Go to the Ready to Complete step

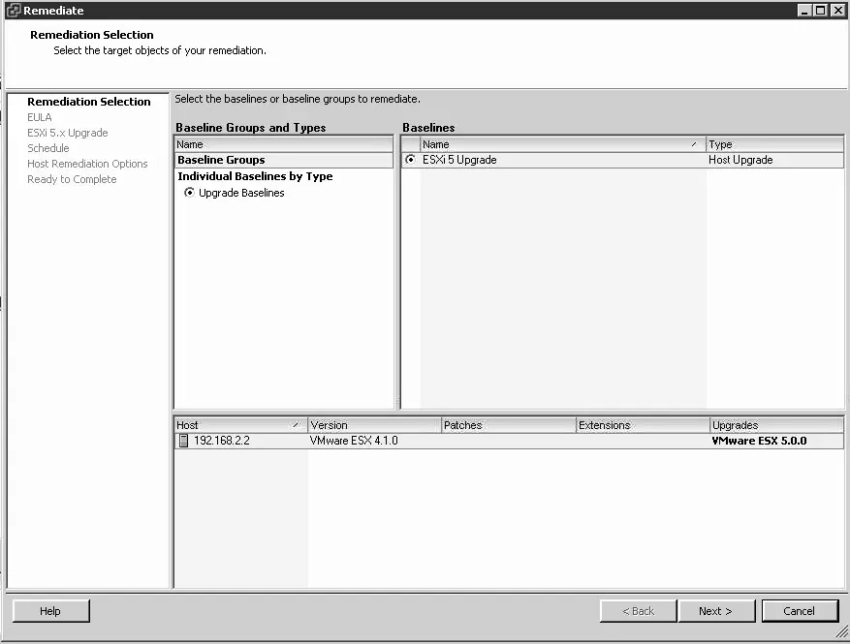pos(72,179)
